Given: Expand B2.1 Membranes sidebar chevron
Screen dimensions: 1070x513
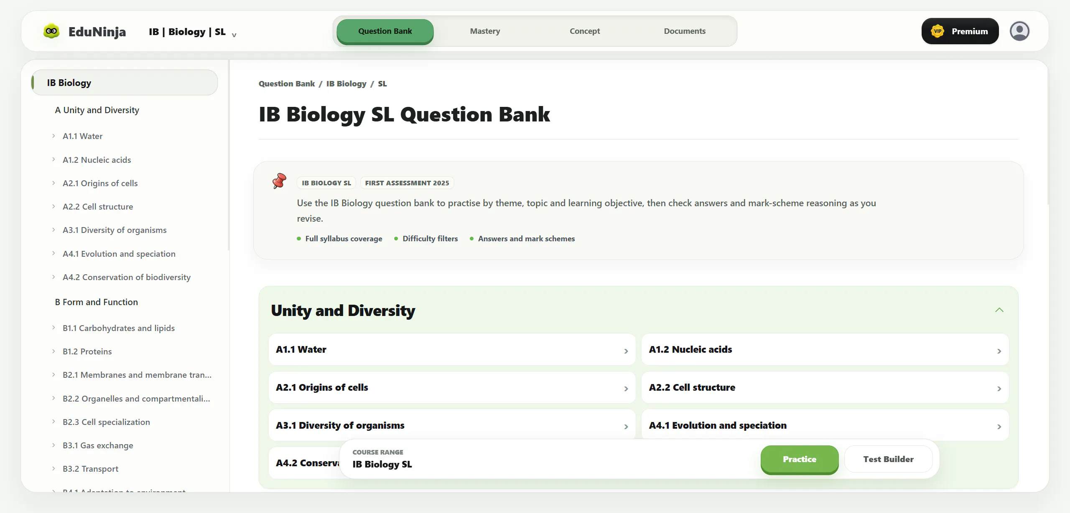Looking at the screenshot, I should 53,374.
